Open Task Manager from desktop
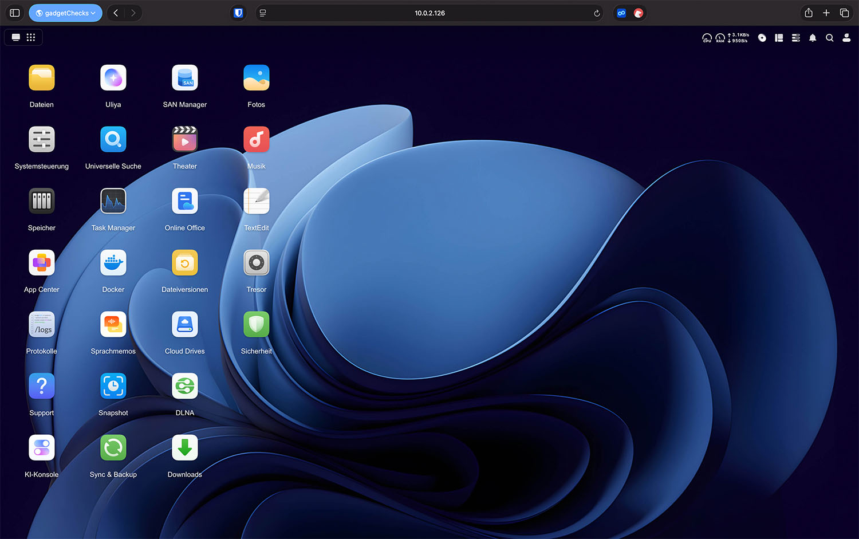859x539 pixels. coord(113,202)
